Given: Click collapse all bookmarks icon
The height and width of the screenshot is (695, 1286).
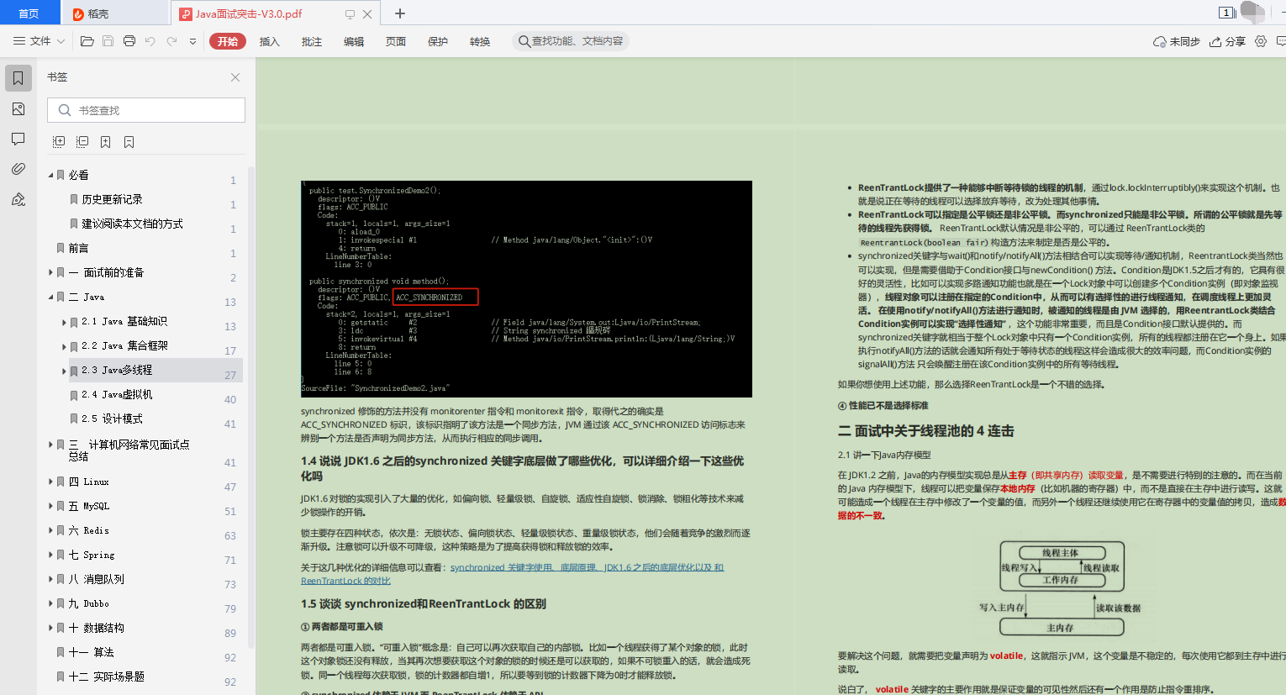Looking at the screenshot, I should [x=82, y=142].
